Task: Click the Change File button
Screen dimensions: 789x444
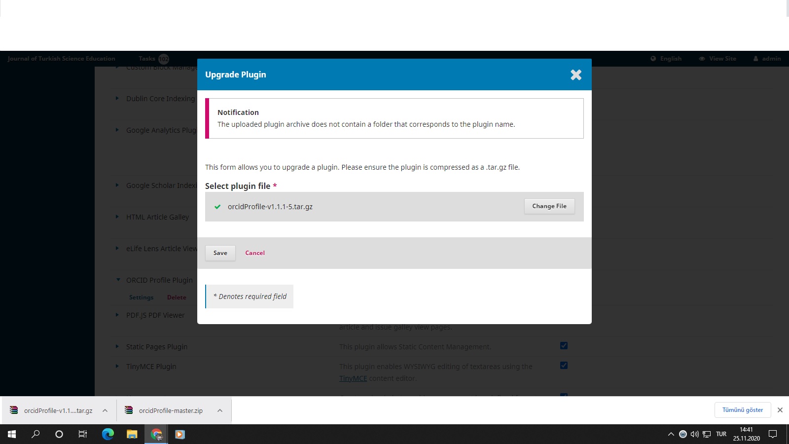Action: 549,206
